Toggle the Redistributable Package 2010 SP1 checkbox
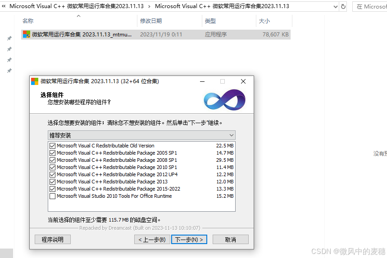The image size is (387, 258). 52,167
